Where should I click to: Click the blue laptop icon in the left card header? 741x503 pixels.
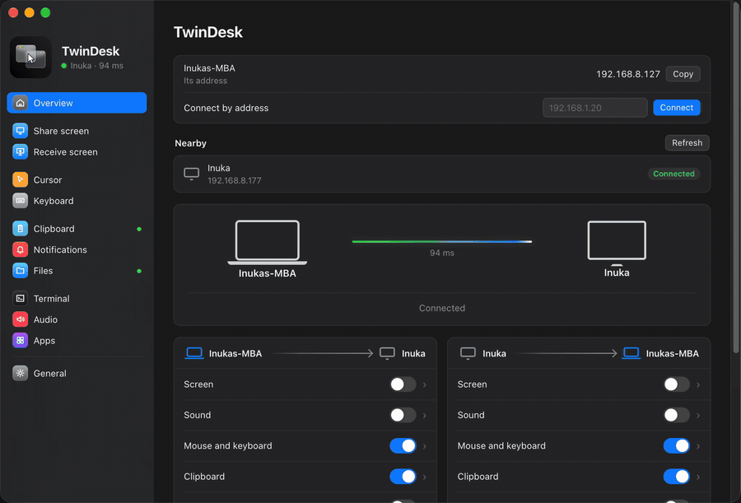point(194,353)
